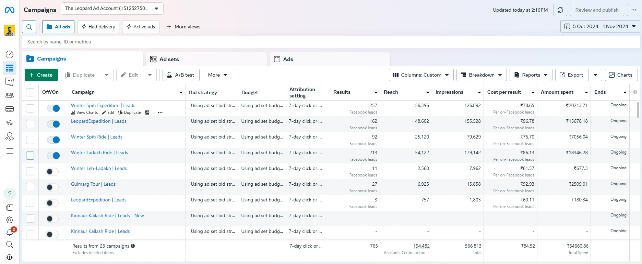Click the help question mark icon

click(x=10, y=194)
